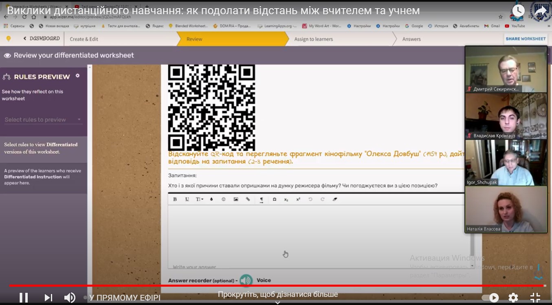The image size is (552, 305).
Task: Redo last edit in answer editor
Action: tap(323, 199)
